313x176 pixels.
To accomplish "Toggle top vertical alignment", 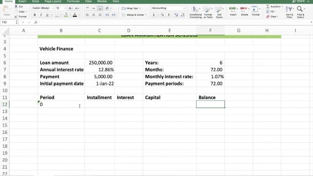I will pyautogui.click(x=87, y=8).
